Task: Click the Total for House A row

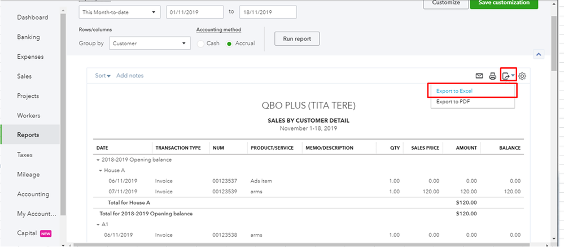Action: (308, 203)
